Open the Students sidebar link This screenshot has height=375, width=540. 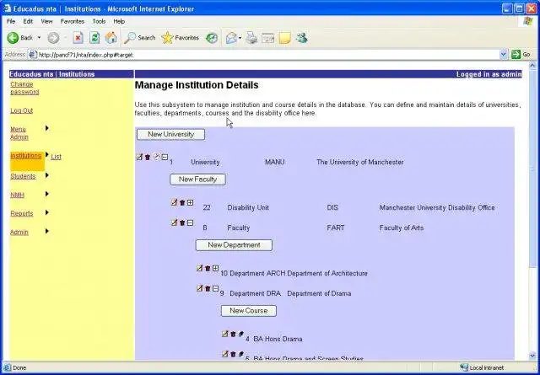point(23,176)
